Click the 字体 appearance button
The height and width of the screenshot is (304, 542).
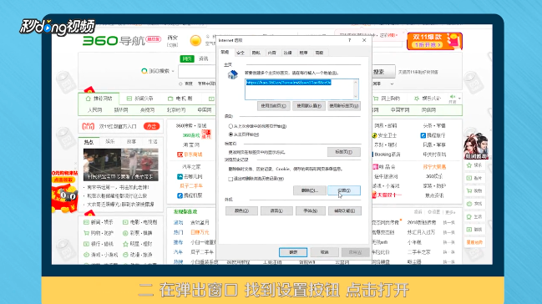pyautogui.click(x=311, y=211)
